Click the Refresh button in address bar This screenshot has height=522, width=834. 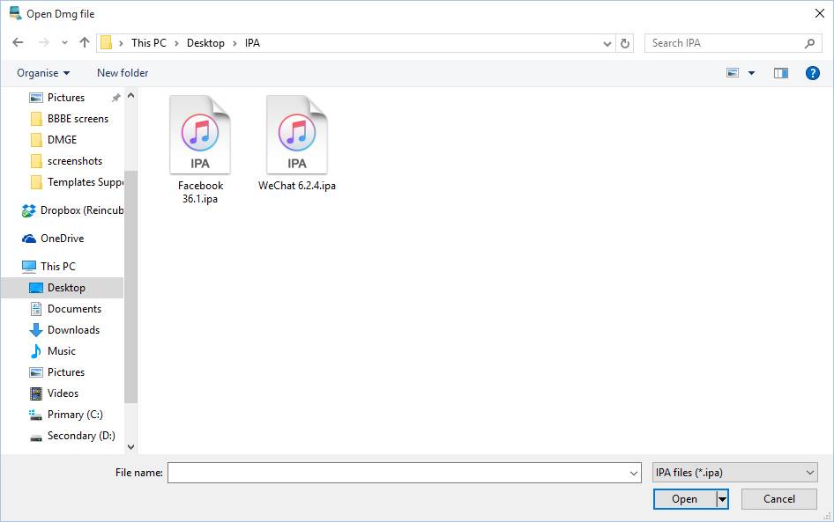625,43
